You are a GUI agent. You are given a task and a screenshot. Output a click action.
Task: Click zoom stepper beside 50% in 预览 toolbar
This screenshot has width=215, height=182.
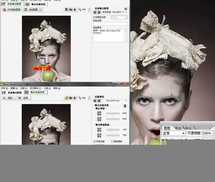click(89, 98)
